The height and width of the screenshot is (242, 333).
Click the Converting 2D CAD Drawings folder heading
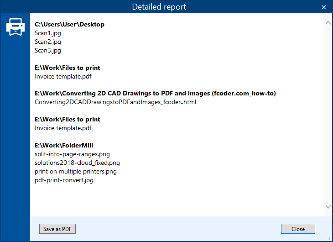[x=155, y=94]
